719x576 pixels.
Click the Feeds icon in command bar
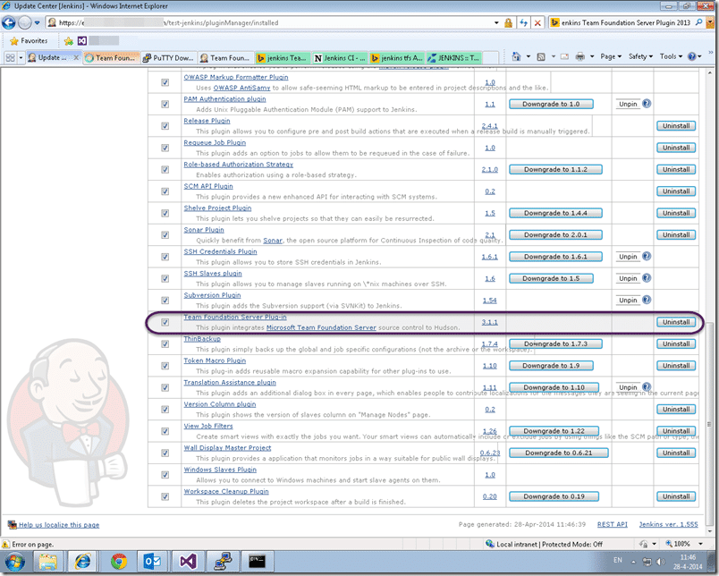541,57
